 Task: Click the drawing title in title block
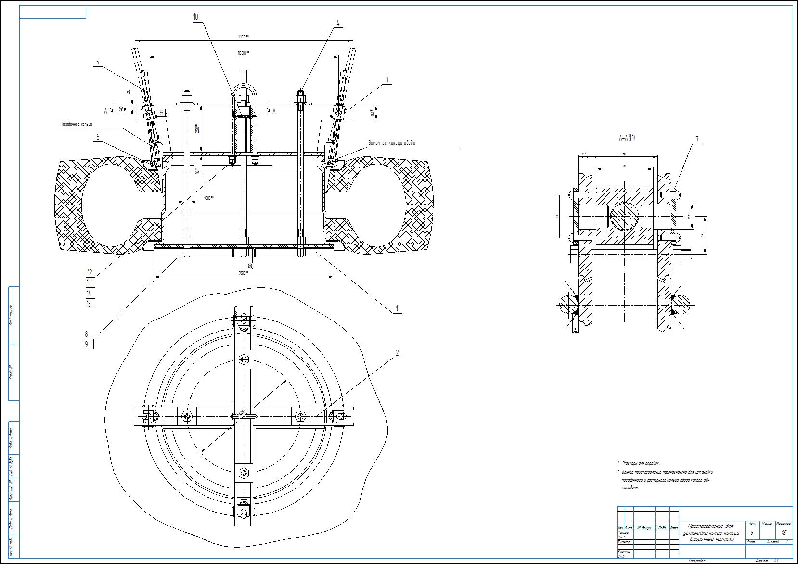(711, 532)
